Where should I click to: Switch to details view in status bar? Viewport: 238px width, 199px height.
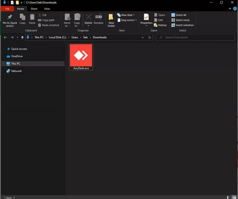[x=229, y=197]
